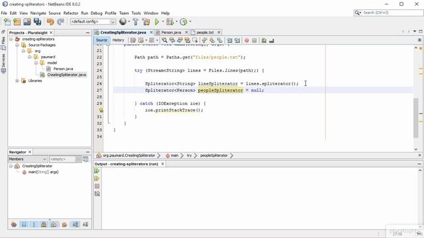Click the Start Macro Recording red circle icon

click(246, 40)
